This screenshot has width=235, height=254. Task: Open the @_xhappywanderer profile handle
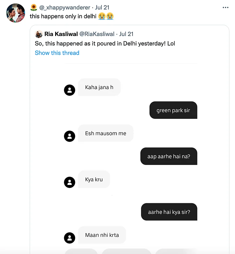(65, 8)
